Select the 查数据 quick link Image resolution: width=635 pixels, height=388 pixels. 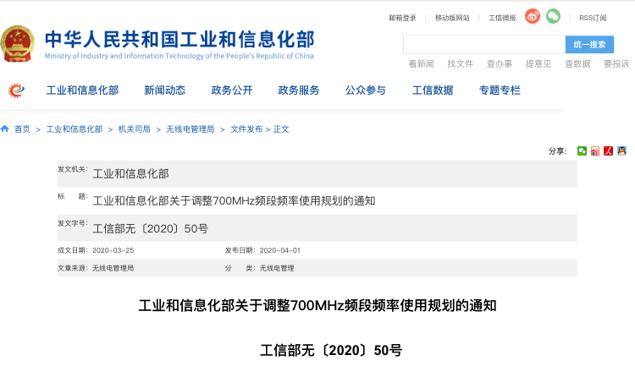point(577,64)
